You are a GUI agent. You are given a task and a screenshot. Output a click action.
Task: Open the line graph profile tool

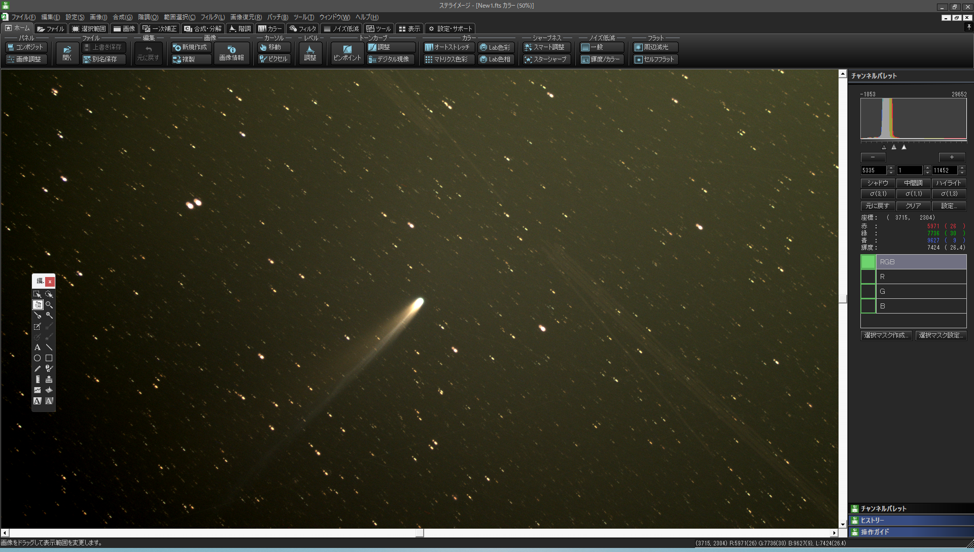pyautogui.click(x=37, y=390)
